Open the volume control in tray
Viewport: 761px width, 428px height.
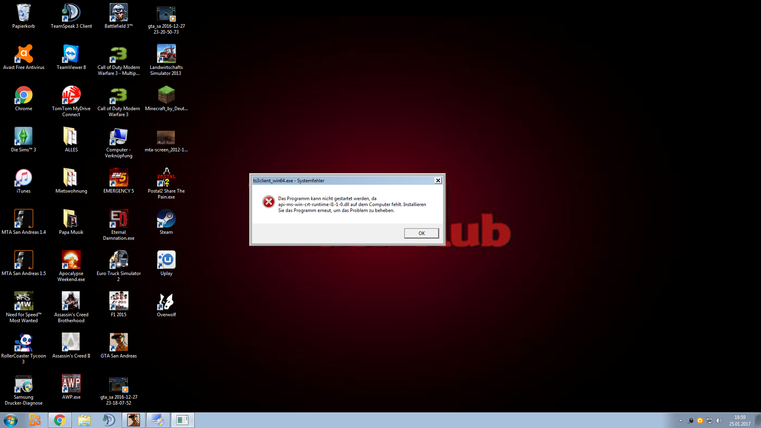719,420
